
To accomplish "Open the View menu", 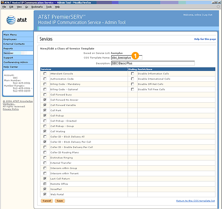I will pyautogui.click(x=19, y=7).
